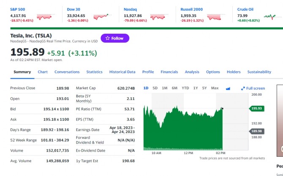Select the 5D chart range
Viewport: 283px width, 176px height.
coord(155,88)
